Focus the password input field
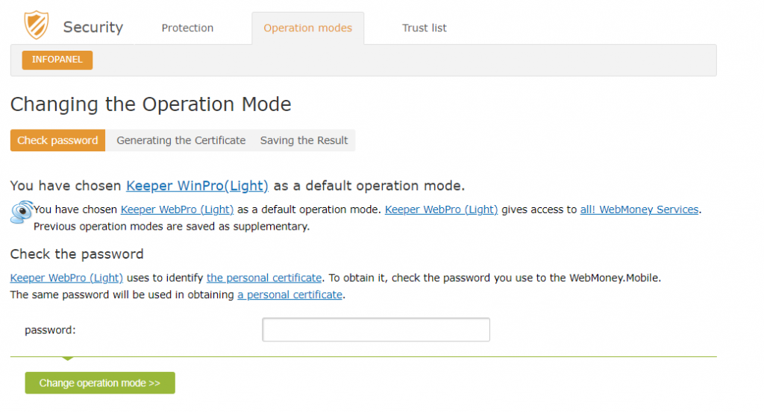 point(376,330)
